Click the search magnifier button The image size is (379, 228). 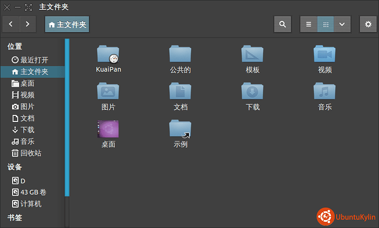[x=282, y=24]
